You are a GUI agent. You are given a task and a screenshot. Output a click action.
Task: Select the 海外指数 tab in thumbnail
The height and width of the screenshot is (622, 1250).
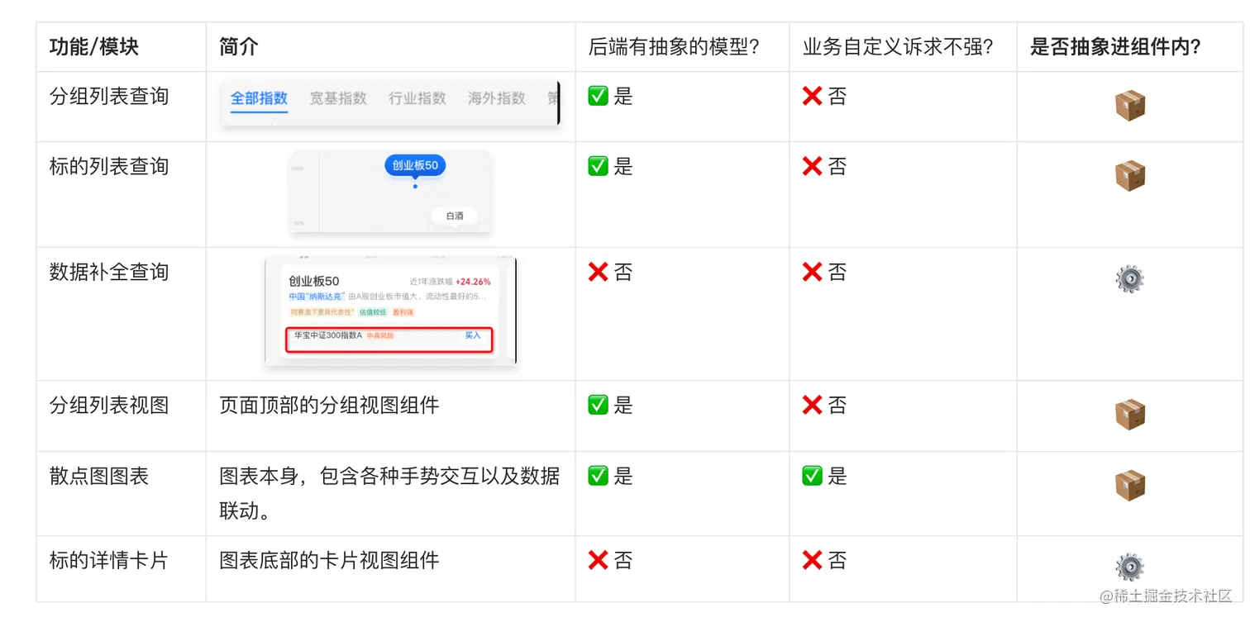click(x=497, y=98)
